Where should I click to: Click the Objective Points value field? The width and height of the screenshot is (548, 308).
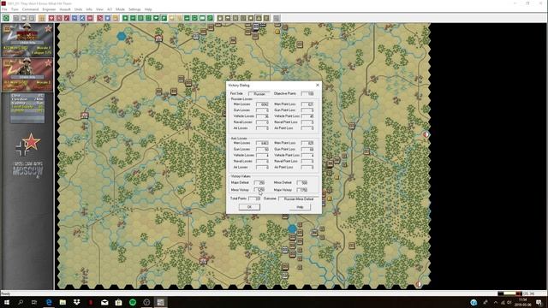click(x=307, y=93)
